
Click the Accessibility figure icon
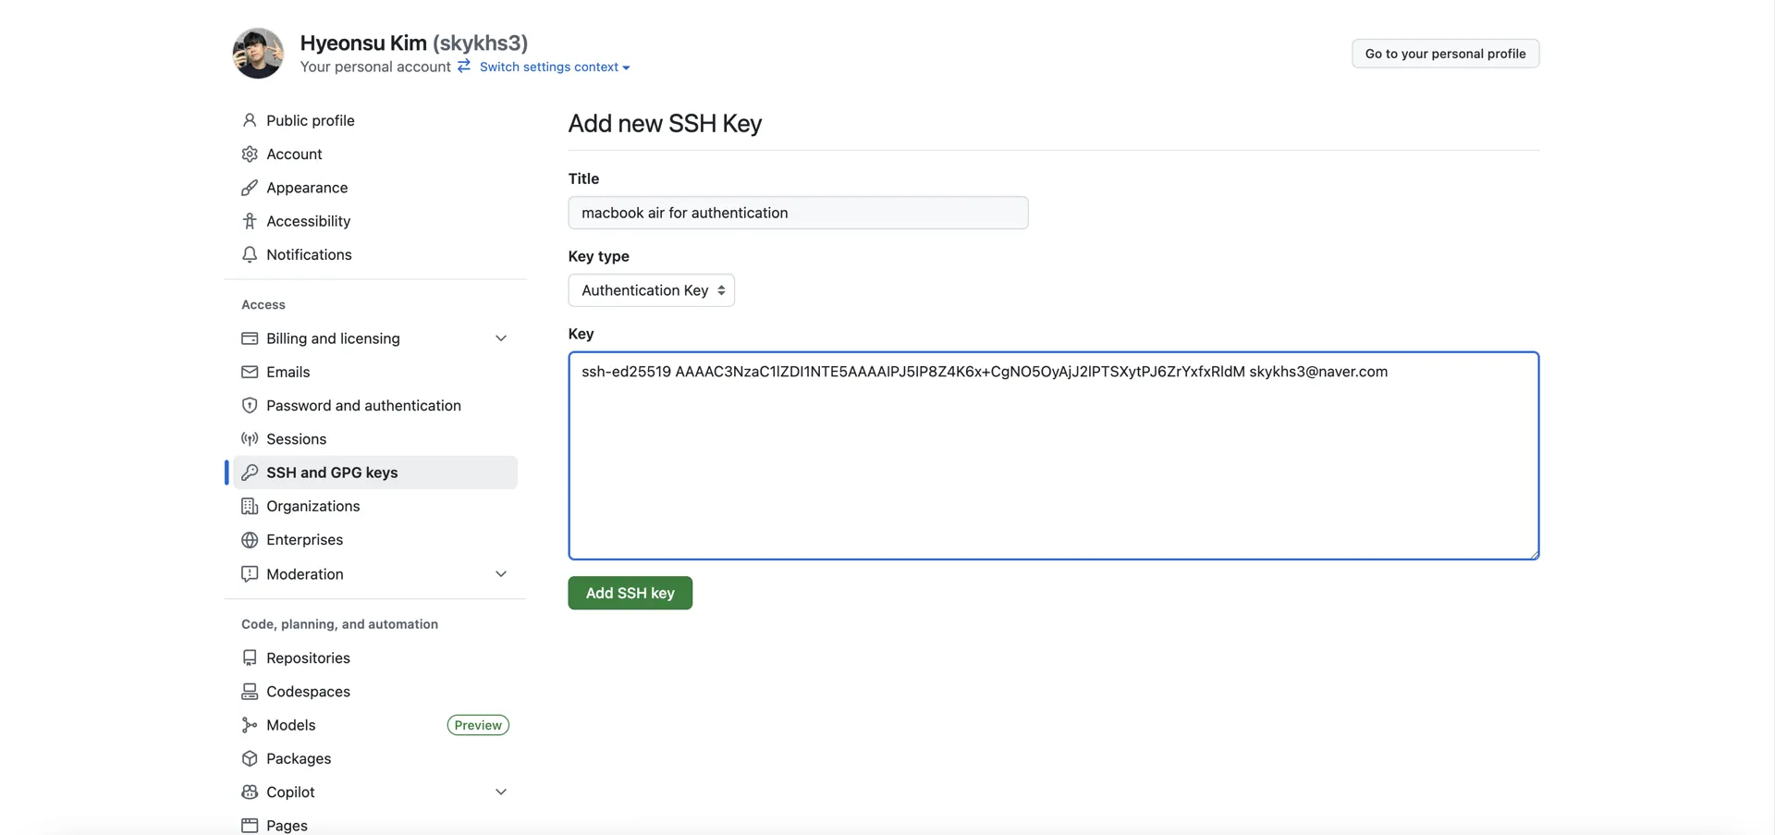250,221
